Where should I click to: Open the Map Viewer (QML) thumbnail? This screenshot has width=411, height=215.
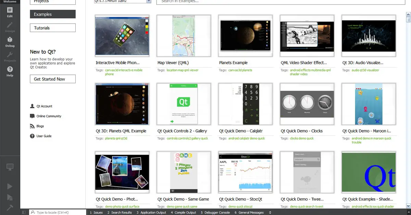click(184, 35)
